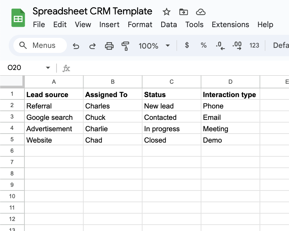Open the 100% zoom dropdown
Image resolution: width=289 pixels, height=231 pixels.
click(x=154, y=46)
